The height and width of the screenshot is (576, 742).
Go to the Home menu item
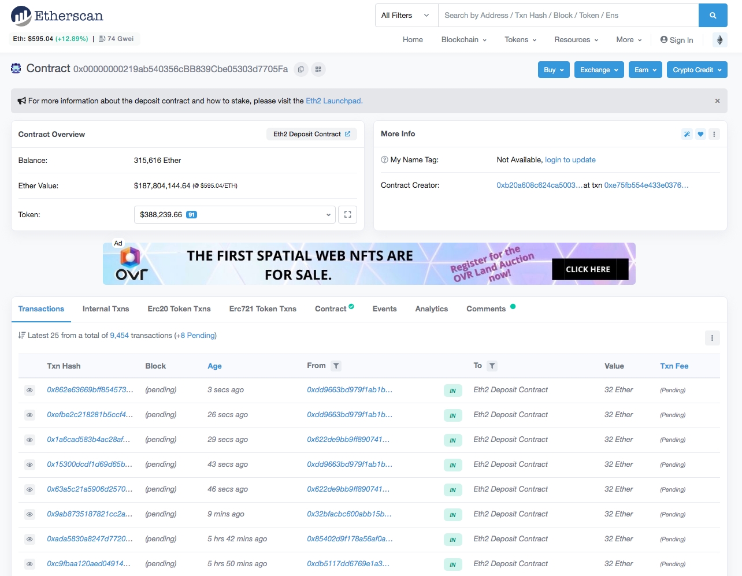click(x=413, y=40)
